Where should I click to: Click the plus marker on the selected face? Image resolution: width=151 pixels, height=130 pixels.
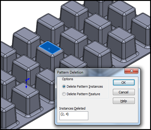click(x=49, y=49)
